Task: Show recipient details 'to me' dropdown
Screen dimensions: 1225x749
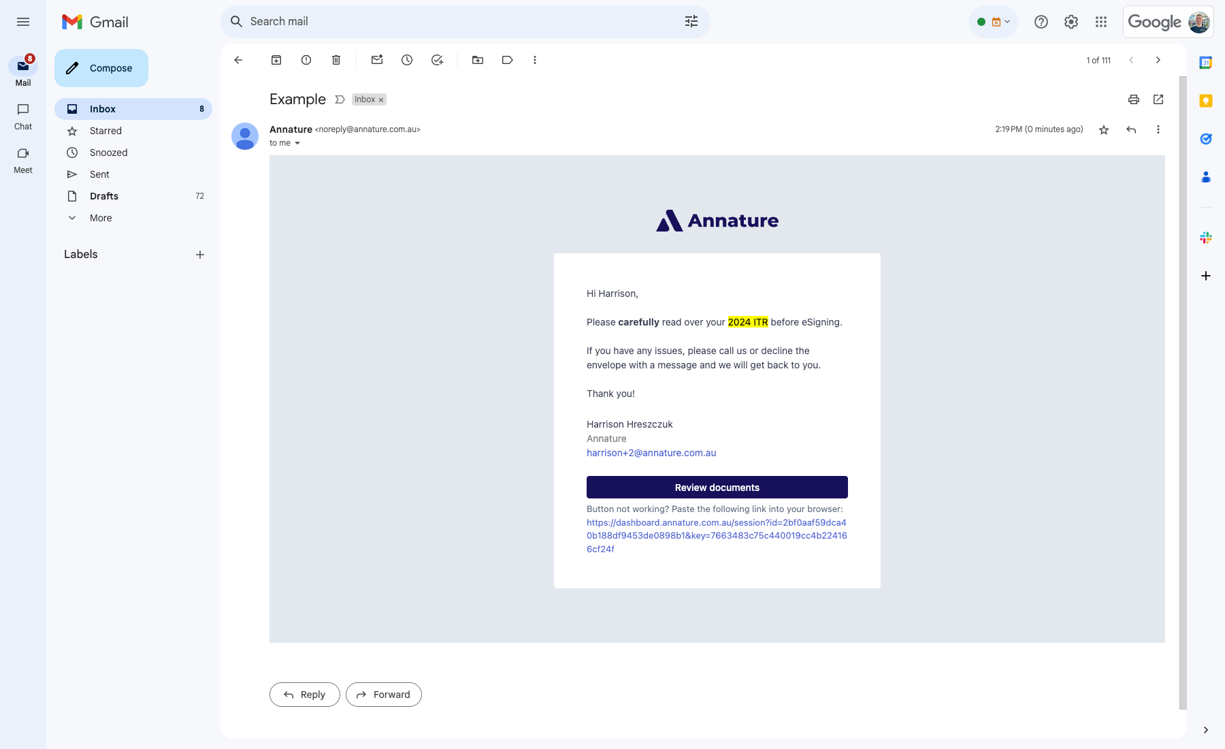Action: point(297,143)
